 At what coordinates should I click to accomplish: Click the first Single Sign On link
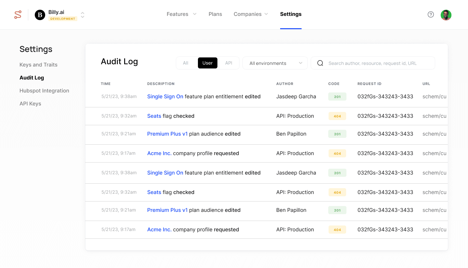click(x=165, y=97)
